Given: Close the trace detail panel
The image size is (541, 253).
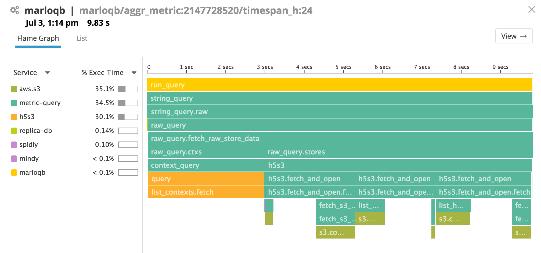Looking at the screenshot, I should tap(531, 9).
